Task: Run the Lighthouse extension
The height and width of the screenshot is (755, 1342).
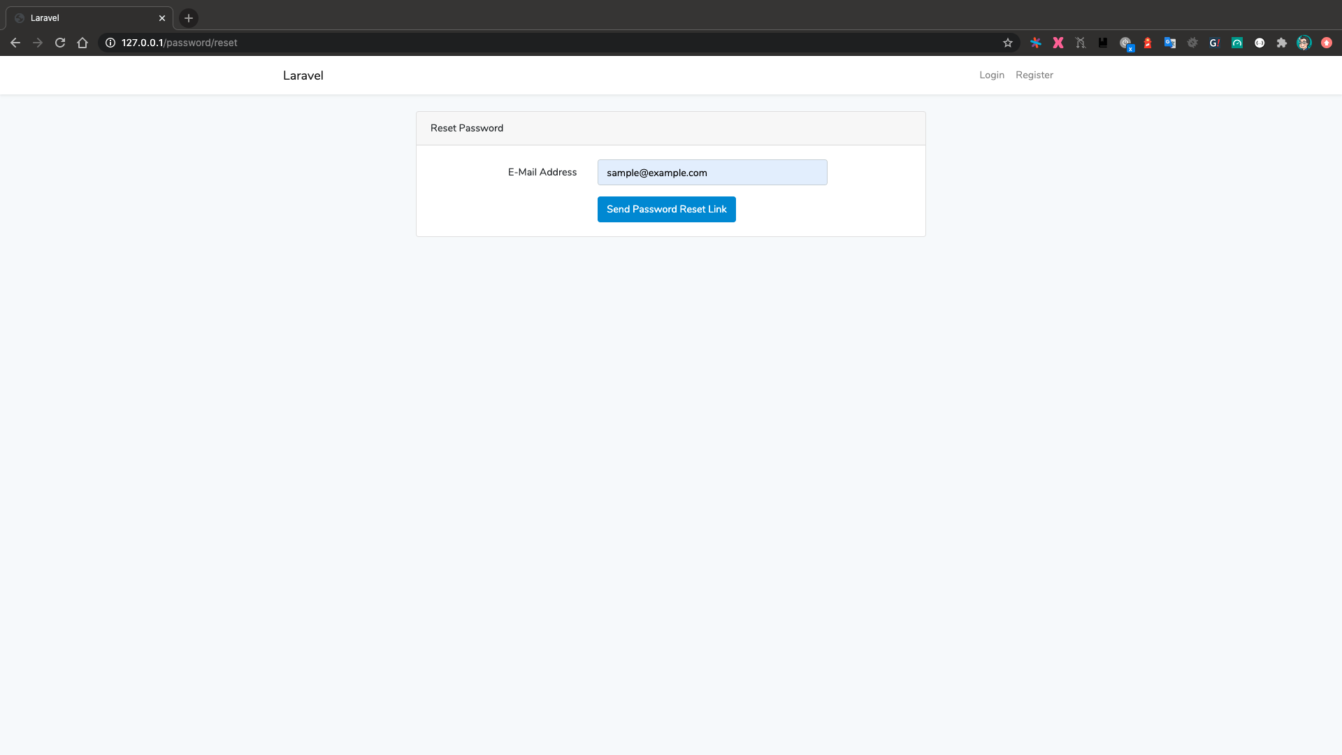Action: (1147, 43)
